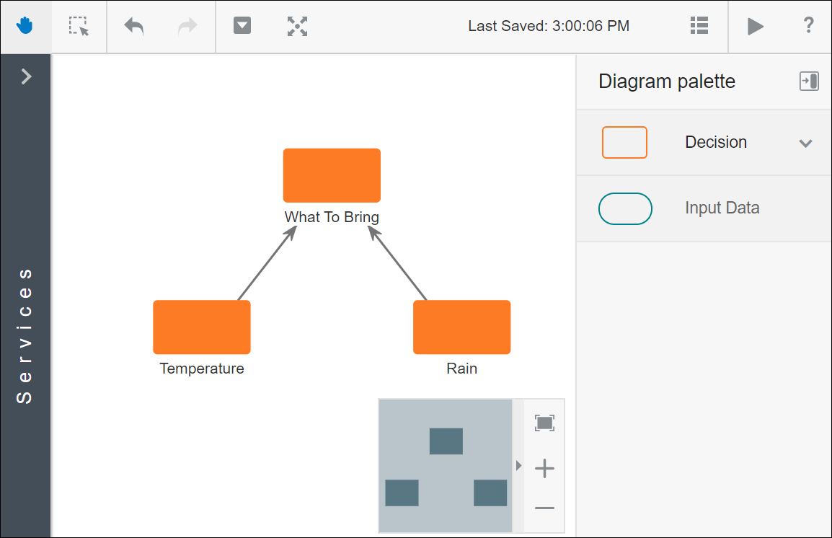Select the Input Data palette item
Image resolution: width=832 pixels, height=538 pixels.
[x=625, y=208]
